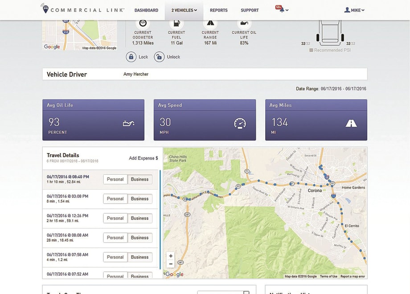This screenshot has width=410, height=294.
Task: Select the 06/17/2016 @ 12:26 PM trip row
Action: tap(100, 218)
